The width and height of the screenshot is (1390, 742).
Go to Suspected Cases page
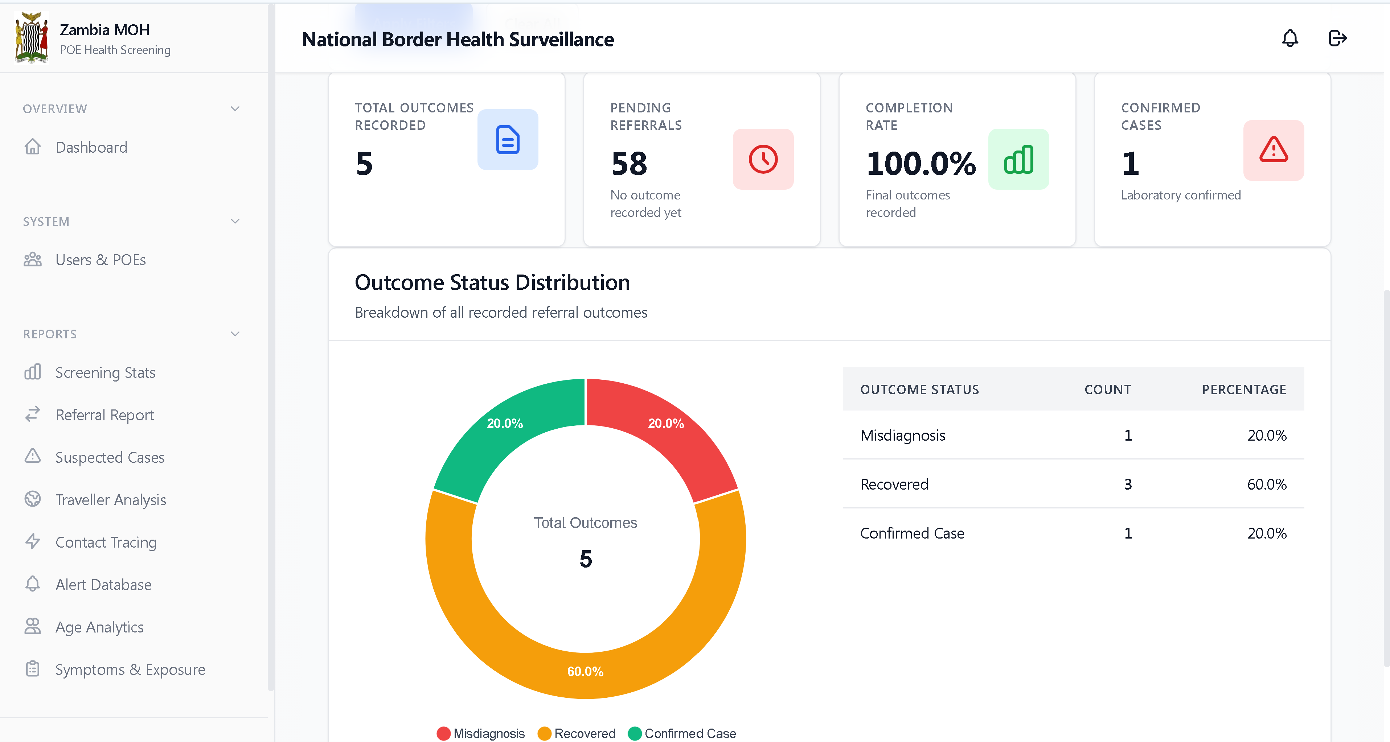tap(110, 457)
